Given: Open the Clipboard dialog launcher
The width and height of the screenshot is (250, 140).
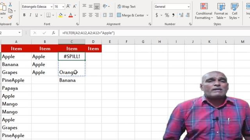Looking at the screenshot, I should [17, 24].
